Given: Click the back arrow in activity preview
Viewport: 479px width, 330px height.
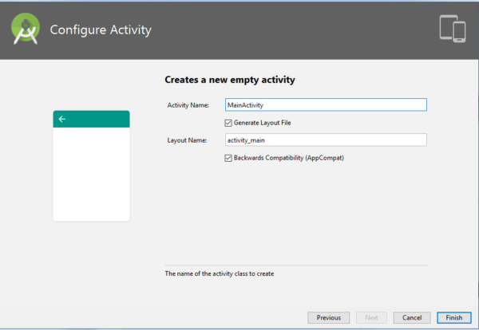Looking at the screenshot, I should [x=62, y=119].
